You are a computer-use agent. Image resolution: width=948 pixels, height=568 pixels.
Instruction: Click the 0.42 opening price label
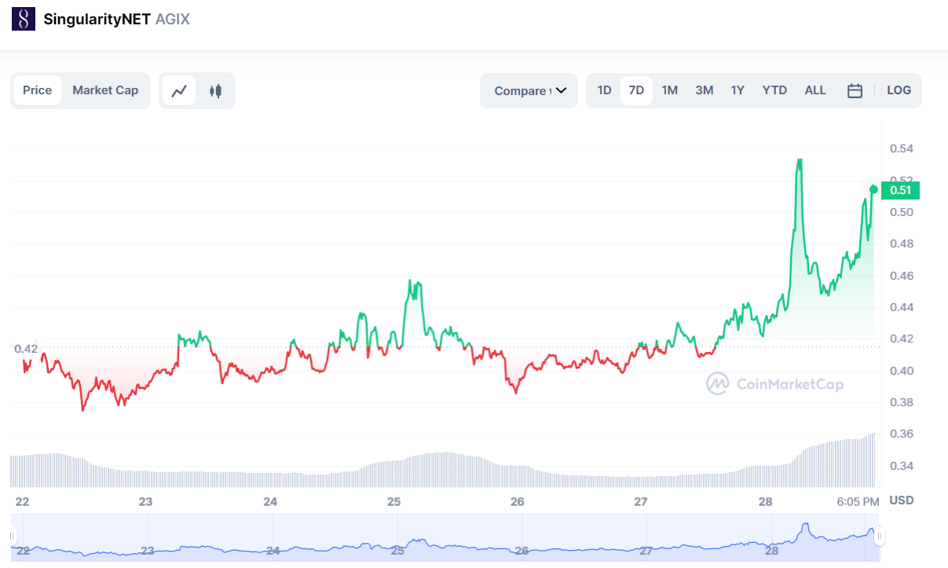click(26, 348)
